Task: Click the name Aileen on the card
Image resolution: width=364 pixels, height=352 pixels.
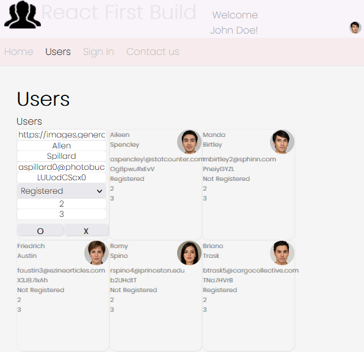Action: pos(120,135)
